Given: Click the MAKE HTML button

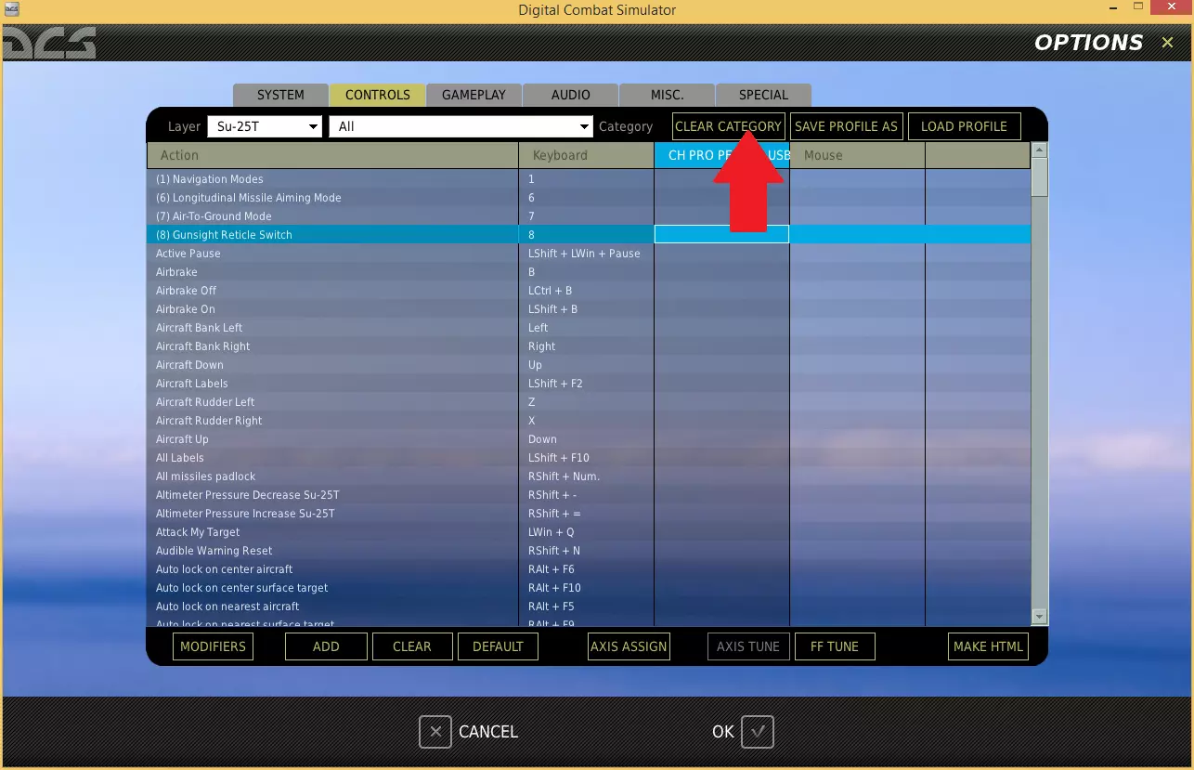Looking at the screenshot, I should (988, 646).
